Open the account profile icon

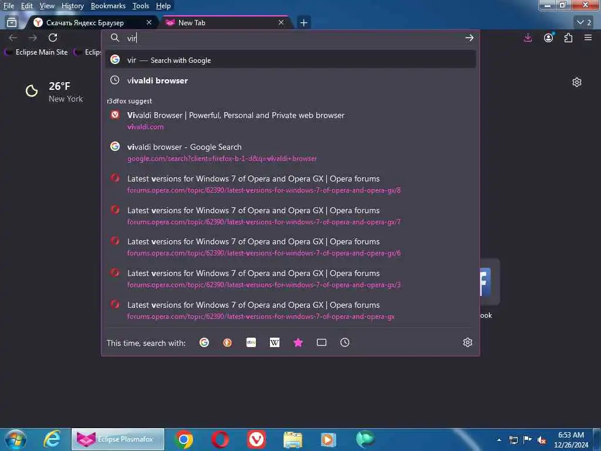(549, 38)
